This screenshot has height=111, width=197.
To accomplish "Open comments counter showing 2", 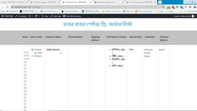I will coord(37,16).
